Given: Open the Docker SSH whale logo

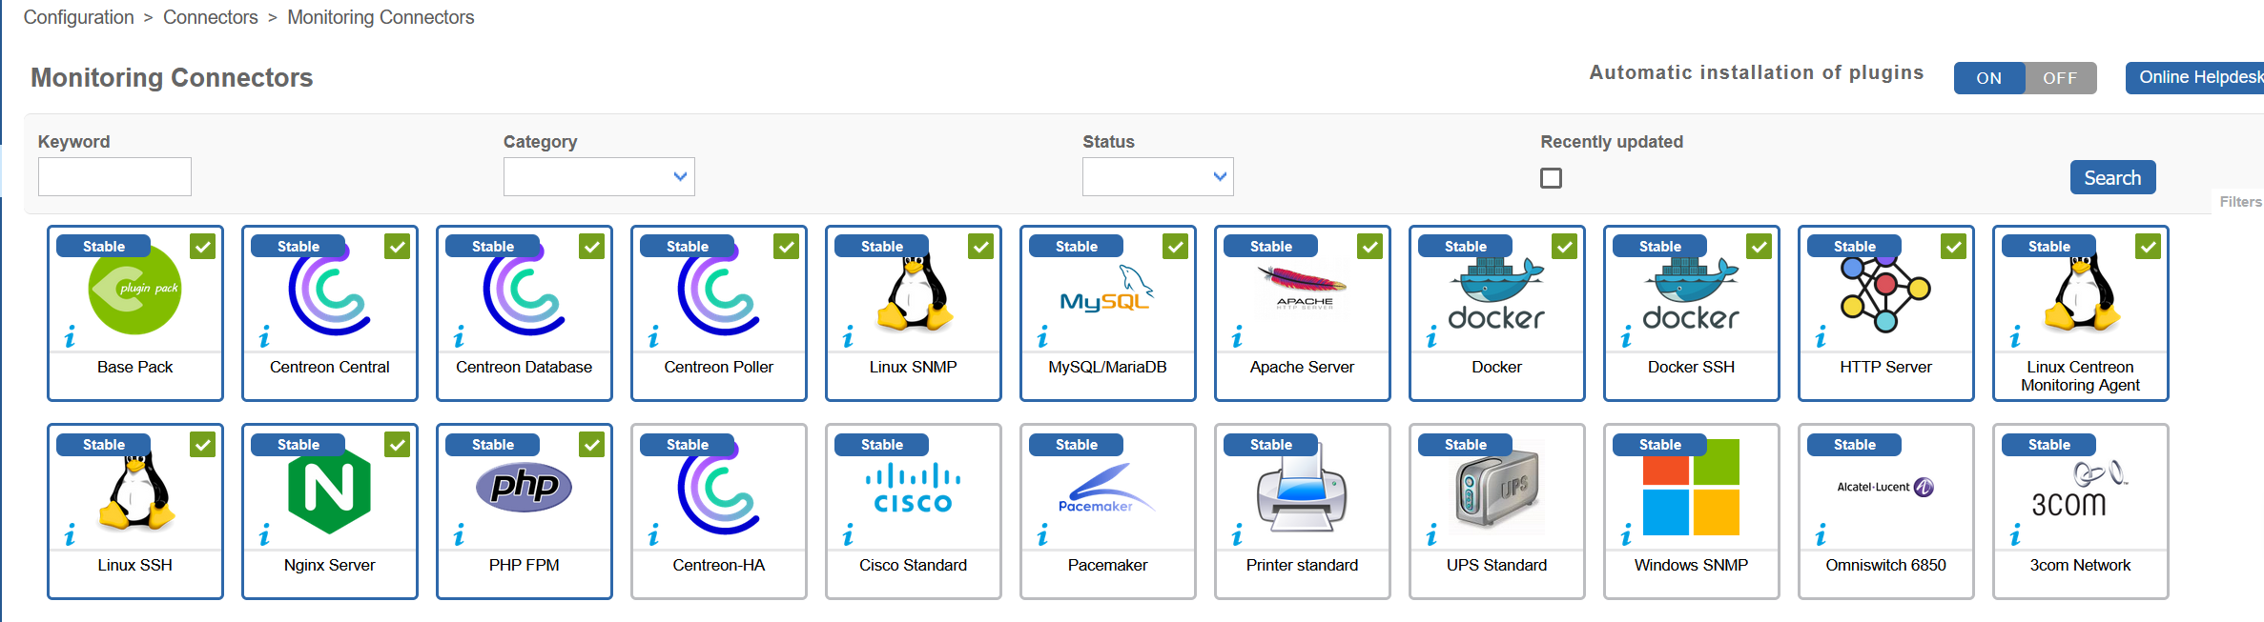Looking at the screenshot, I should [x=1691, y=293].
